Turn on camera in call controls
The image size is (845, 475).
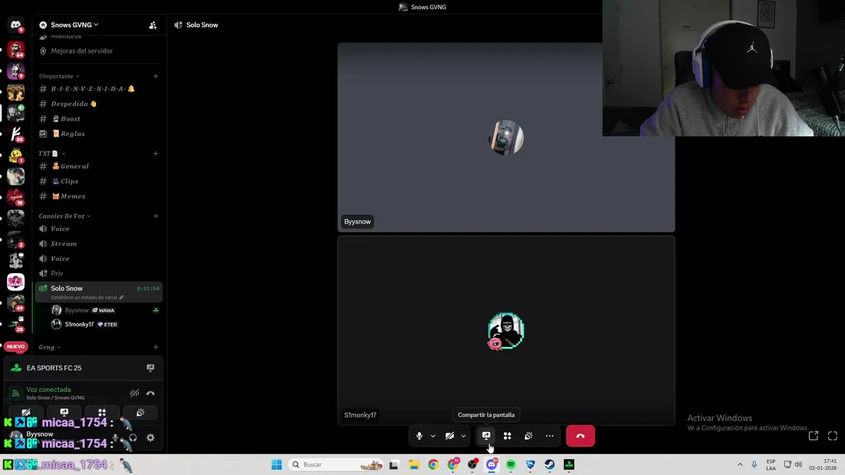450,436
